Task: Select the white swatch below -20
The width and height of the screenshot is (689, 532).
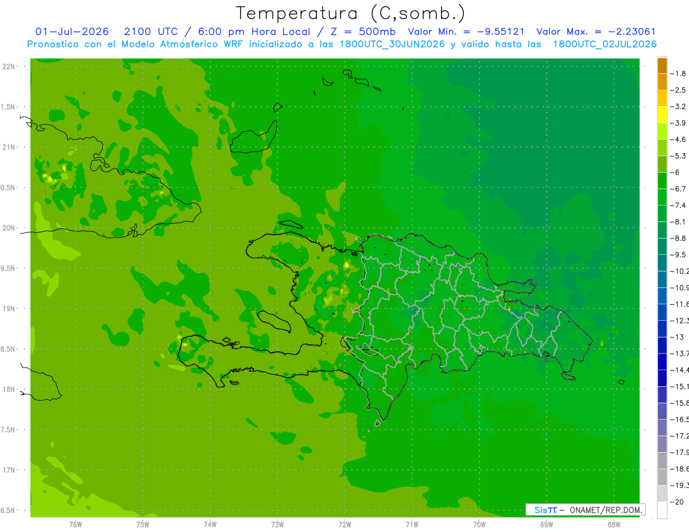Action: [662, 510]
